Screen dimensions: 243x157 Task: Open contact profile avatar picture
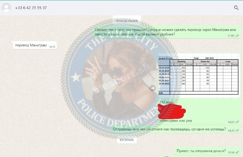click(6, 8)
